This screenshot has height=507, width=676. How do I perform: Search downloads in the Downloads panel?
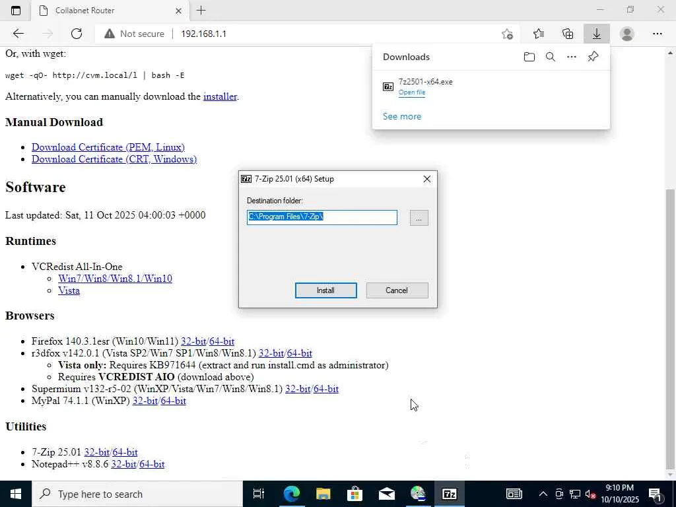(551, 57)
